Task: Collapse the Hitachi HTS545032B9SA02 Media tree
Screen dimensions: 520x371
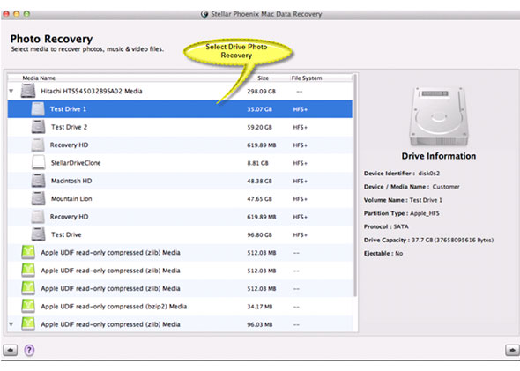Action: coord(11,91)
